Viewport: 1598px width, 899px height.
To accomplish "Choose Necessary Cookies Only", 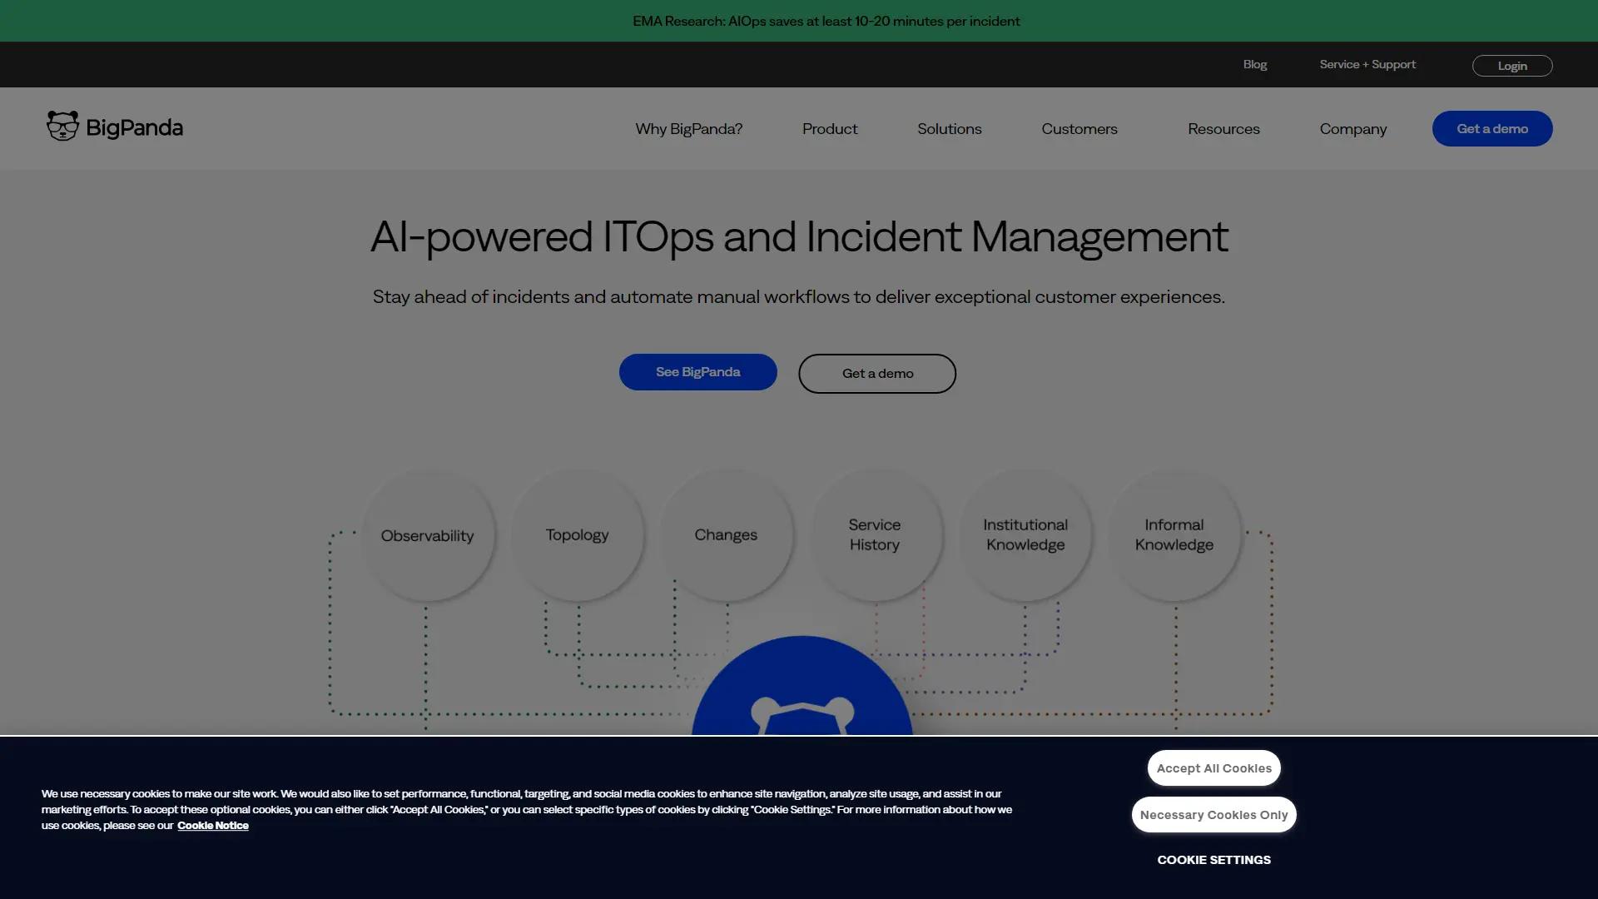I will pos(1213,815).
